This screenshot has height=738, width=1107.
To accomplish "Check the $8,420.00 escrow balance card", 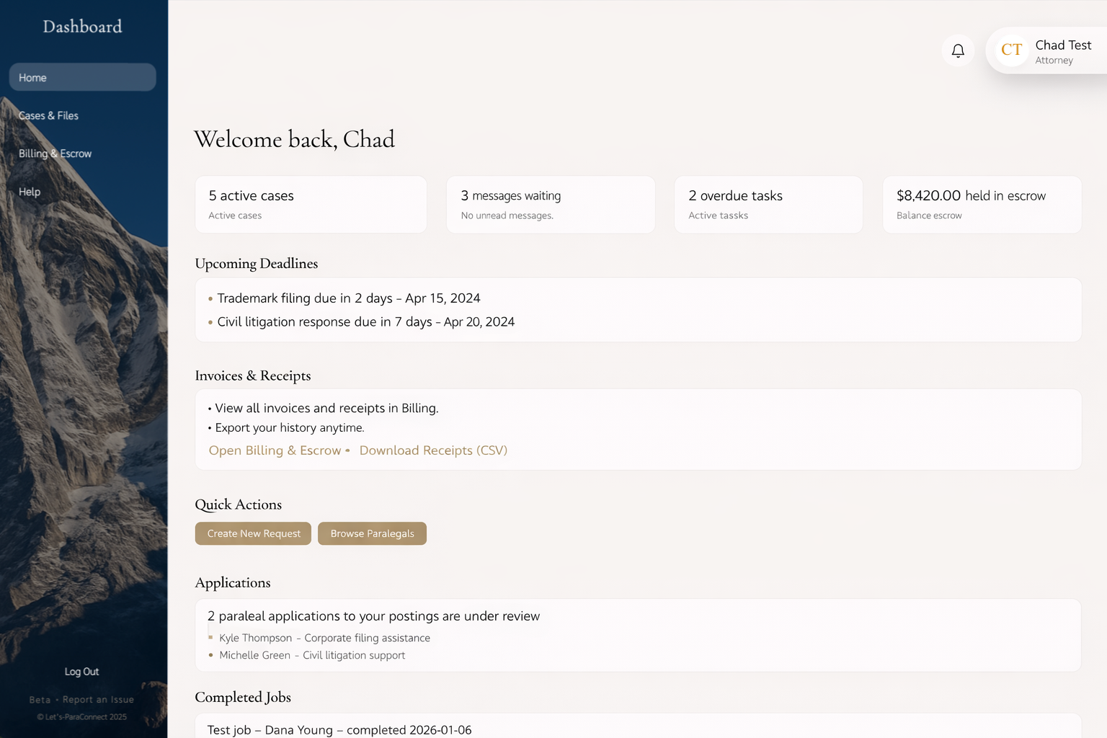I will coord(981,204).
